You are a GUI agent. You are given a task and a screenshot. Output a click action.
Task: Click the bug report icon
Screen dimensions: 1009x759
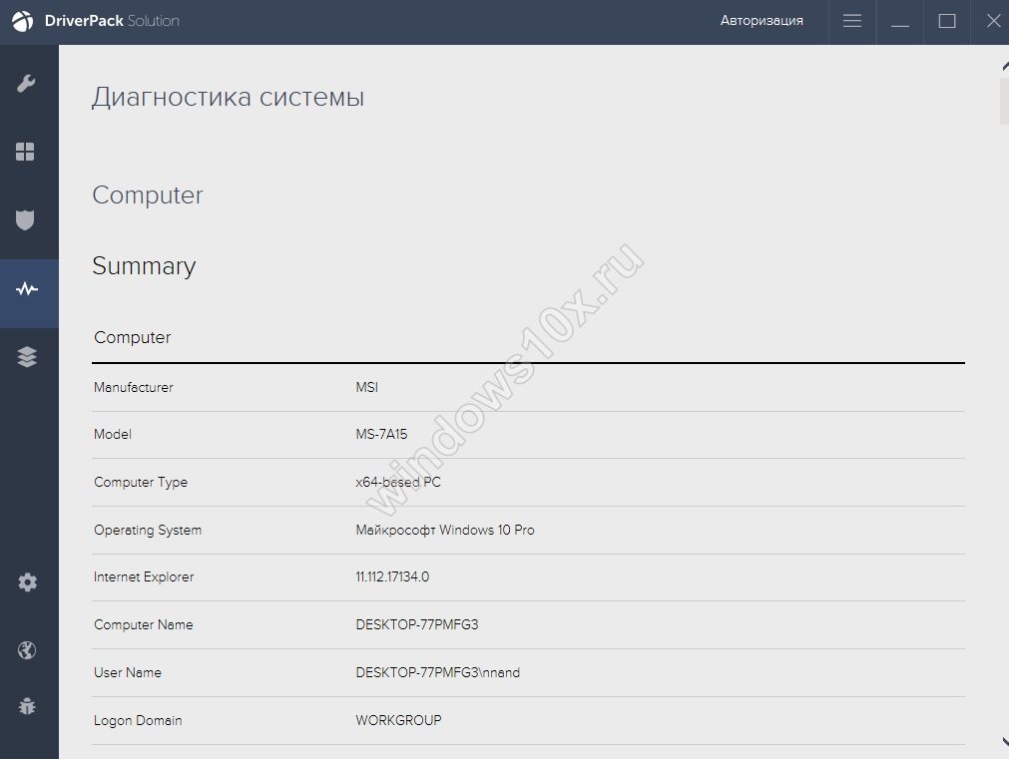pos(27,706)
